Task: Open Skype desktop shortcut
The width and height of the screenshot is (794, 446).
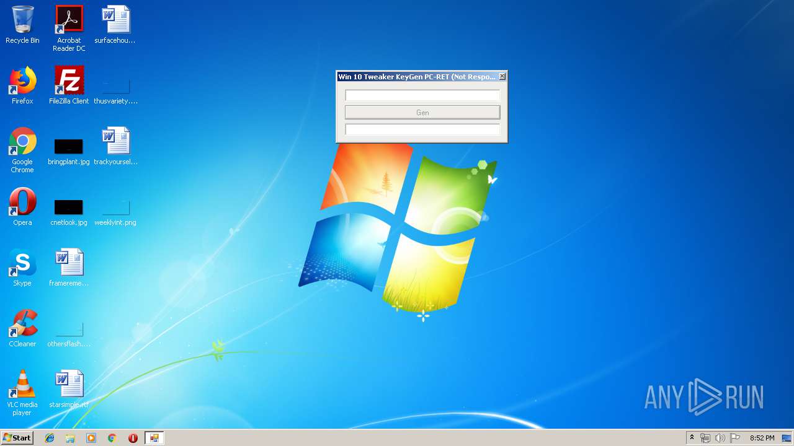Action: (x=22, y=268)
